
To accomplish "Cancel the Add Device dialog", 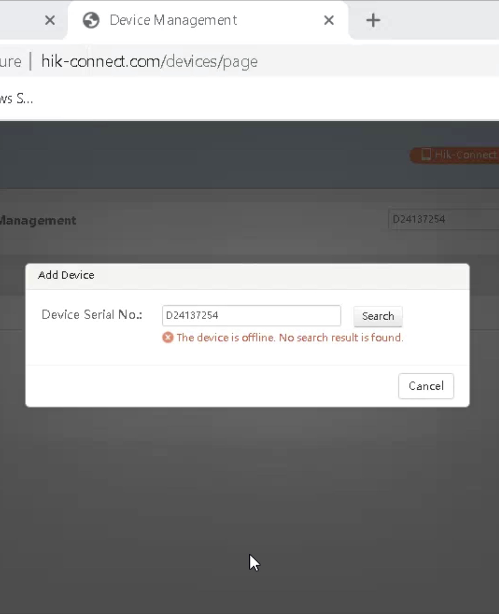I will coord(426,386).
